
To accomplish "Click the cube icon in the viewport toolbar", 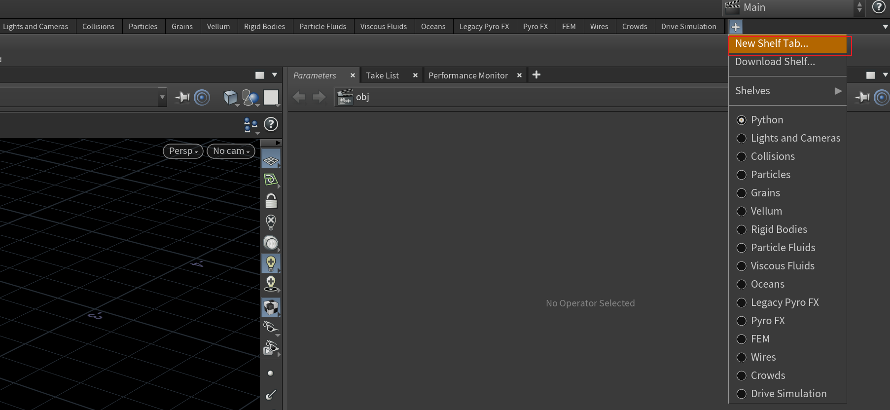I will pos(230,97).
